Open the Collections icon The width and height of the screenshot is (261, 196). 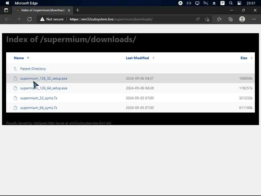point(230,19)
